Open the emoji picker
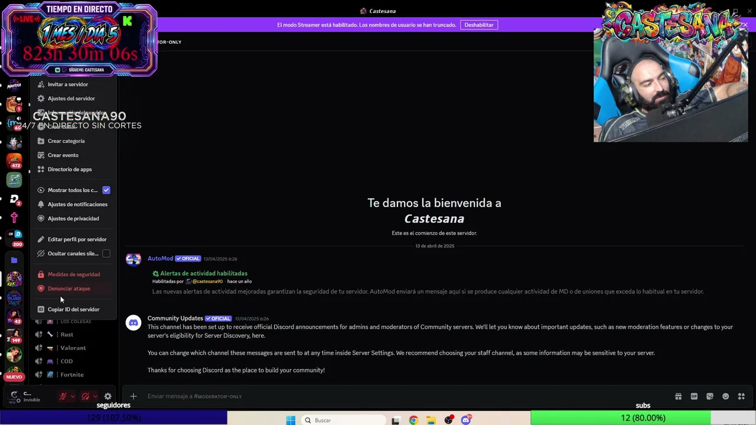Viewport: 756px width, 425px height. 726,397
